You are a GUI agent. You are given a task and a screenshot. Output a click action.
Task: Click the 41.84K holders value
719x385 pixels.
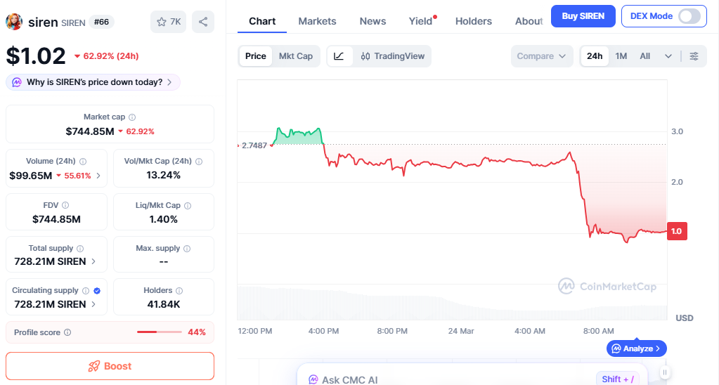click(x=164, y=304)
